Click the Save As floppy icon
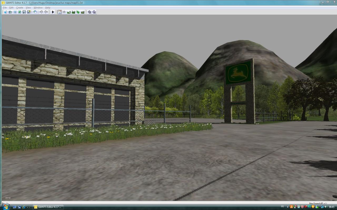The image size is (337, 210). tap(29, 12)
